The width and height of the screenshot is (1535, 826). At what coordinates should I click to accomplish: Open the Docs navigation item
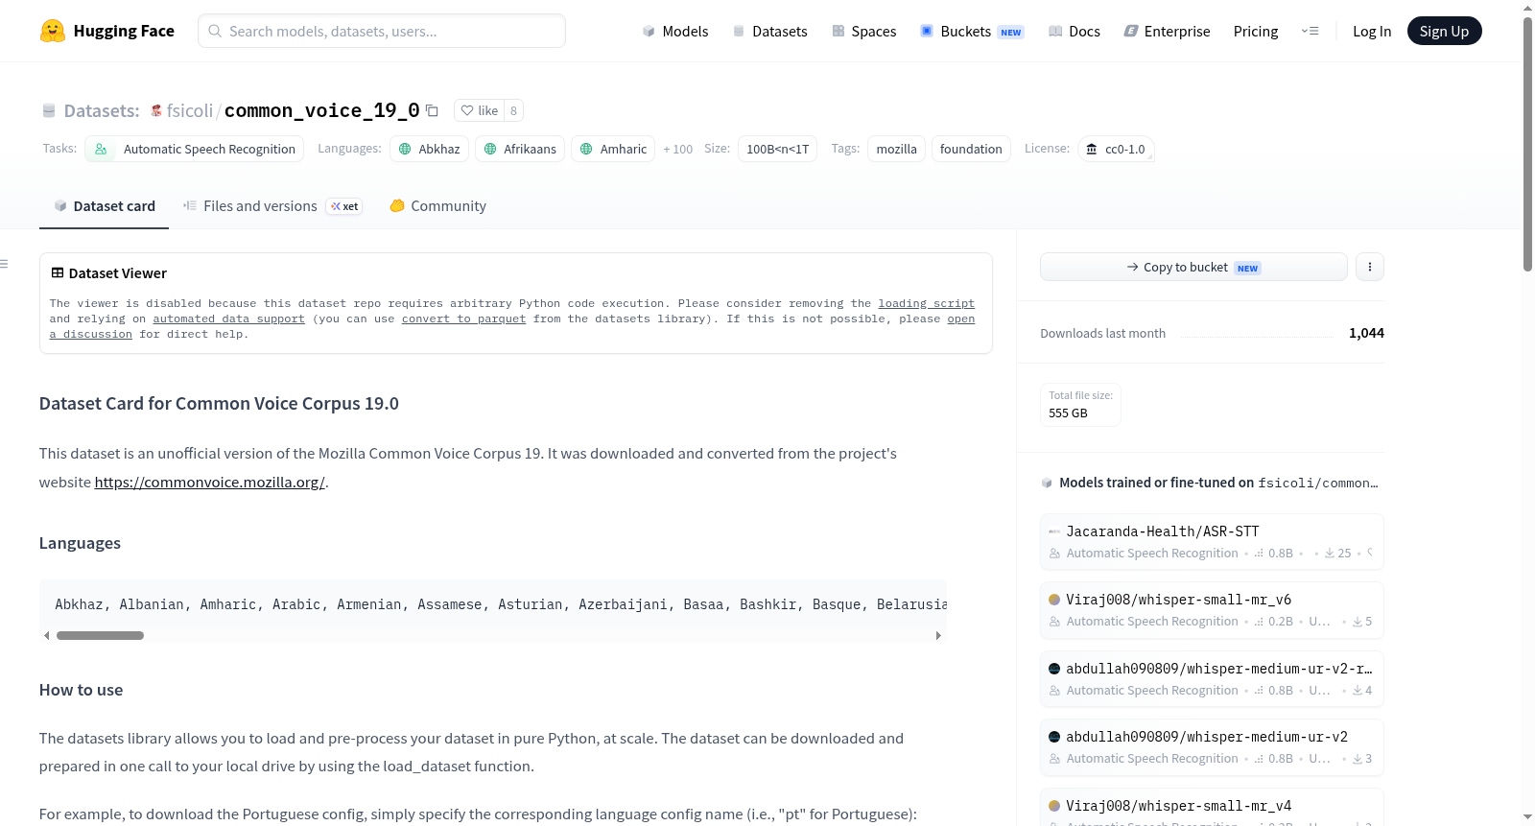click(1074, 31)
